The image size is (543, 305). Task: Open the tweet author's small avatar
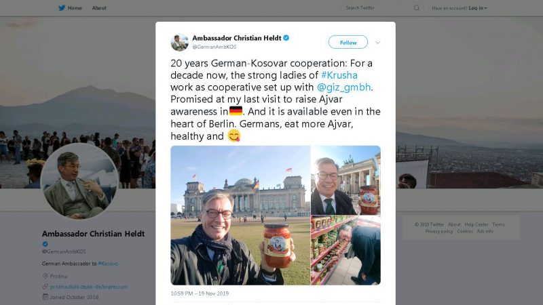(179, 43)
